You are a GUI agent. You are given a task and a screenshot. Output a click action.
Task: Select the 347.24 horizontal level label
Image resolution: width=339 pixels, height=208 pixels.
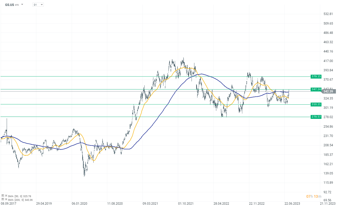[x=316, y=89]
